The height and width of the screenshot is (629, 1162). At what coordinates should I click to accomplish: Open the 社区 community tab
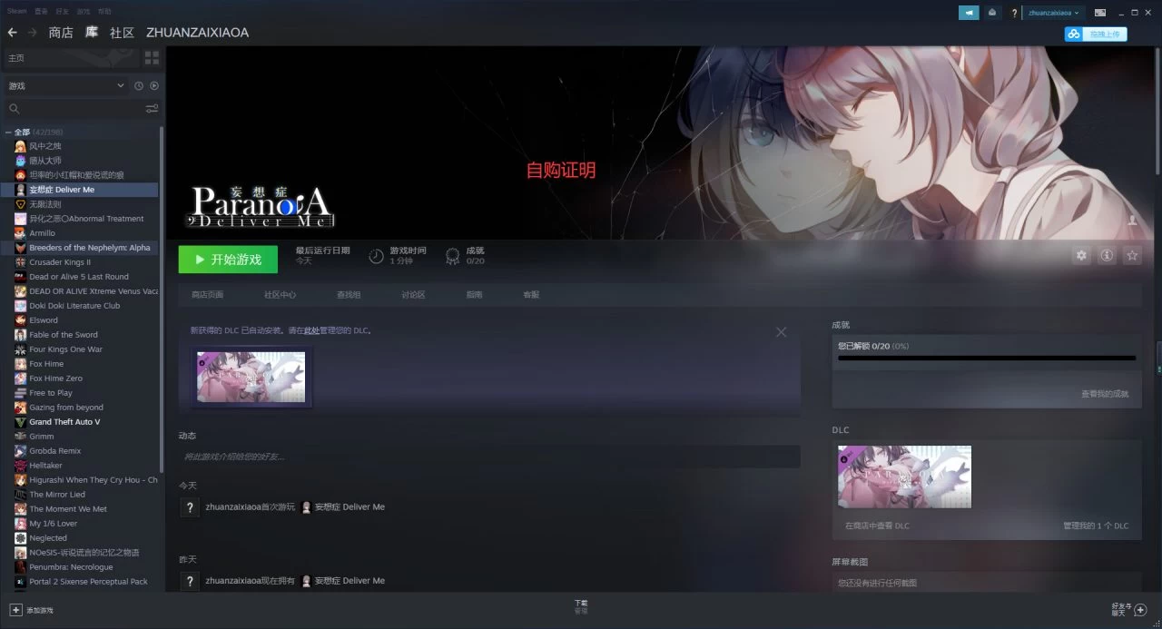(122, 33)
